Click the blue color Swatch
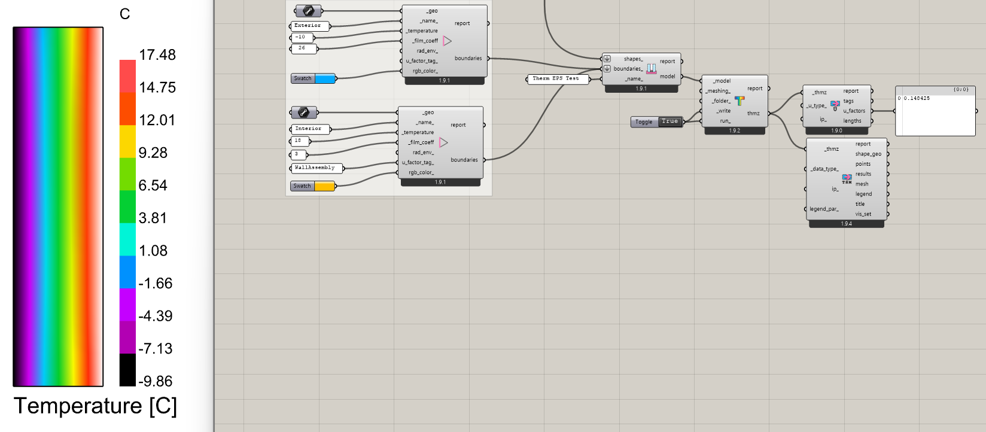This screenshot has height=432, width=986. point(325,78)
